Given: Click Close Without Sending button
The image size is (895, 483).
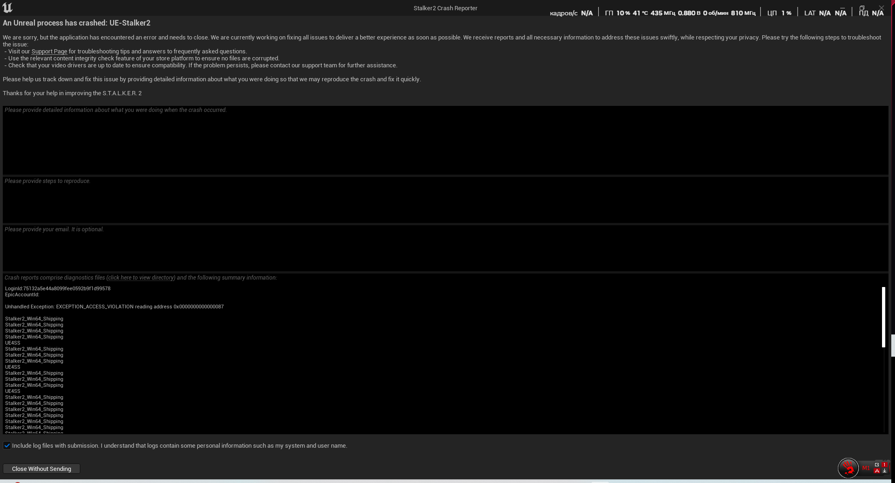Looking at the screenshot, I should pos(41,469).
